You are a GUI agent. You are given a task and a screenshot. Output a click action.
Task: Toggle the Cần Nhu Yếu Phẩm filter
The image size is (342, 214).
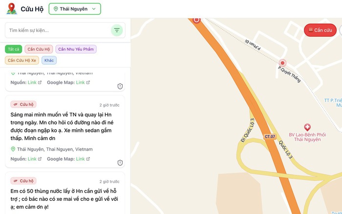click(x=76, y=49)
